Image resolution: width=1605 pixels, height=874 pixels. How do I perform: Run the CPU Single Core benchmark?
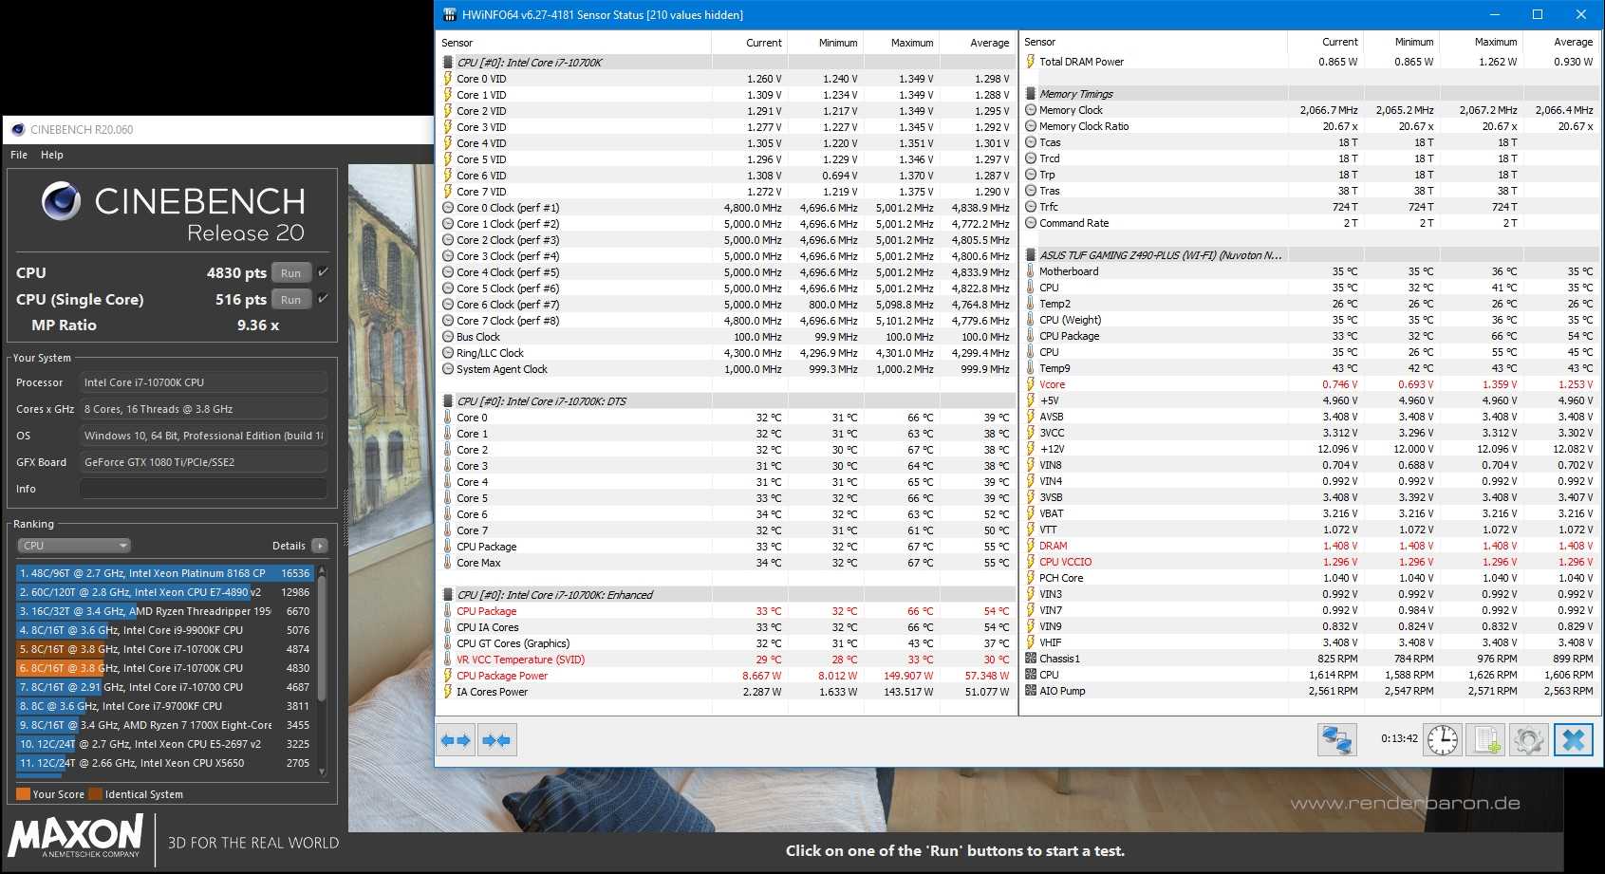click(290, 300)
